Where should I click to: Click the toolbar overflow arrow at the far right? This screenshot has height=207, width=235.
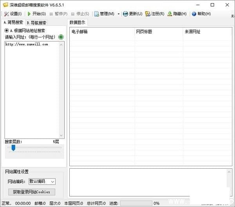click(x=232, y=16)
